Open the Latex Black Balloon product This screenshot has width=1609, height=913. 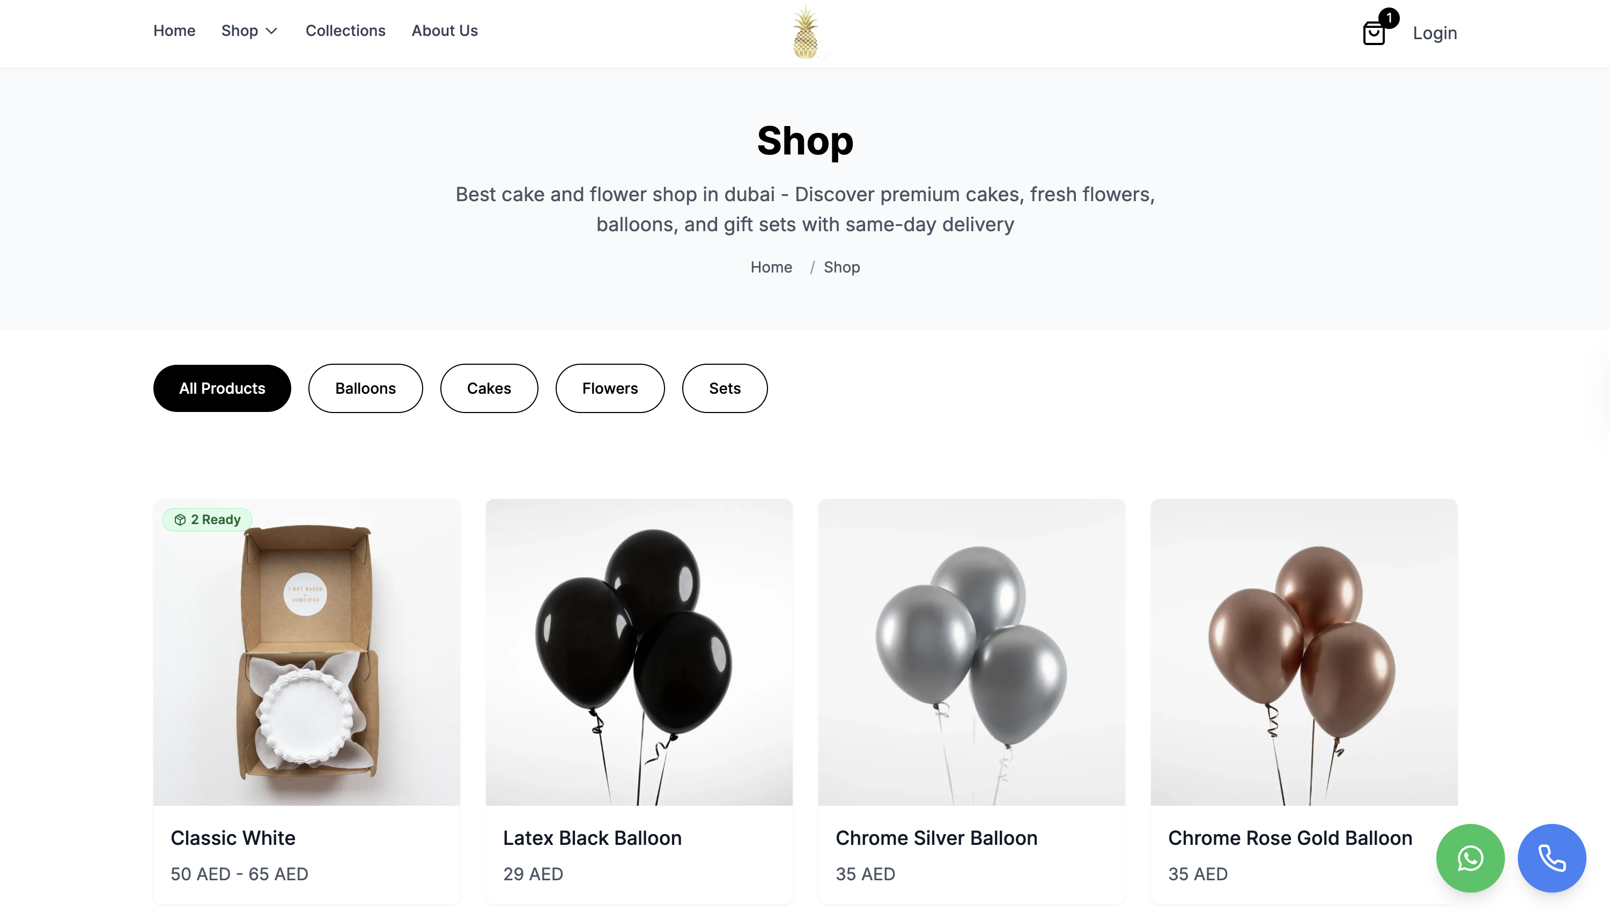(592, 838)
